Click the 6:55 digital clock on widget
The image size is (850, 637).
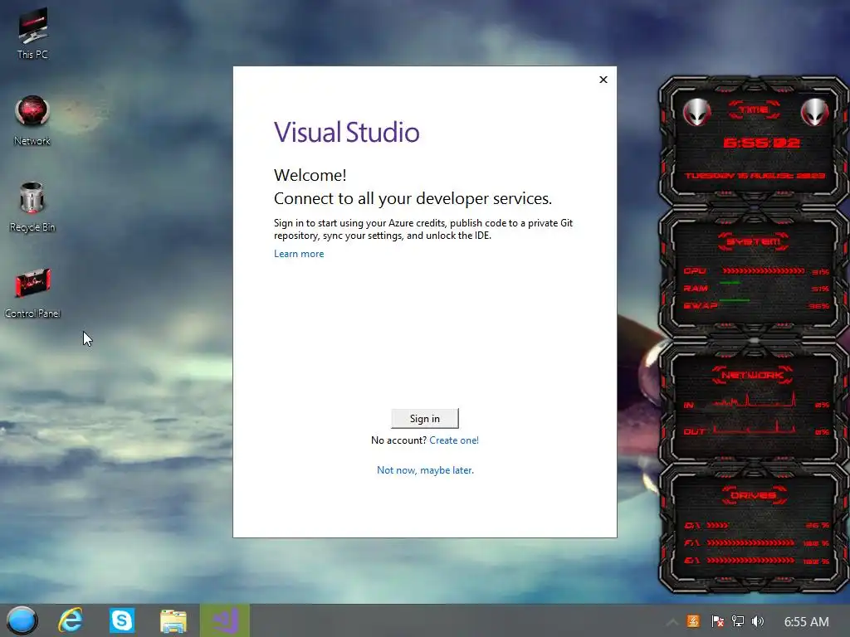pos(761,143)
